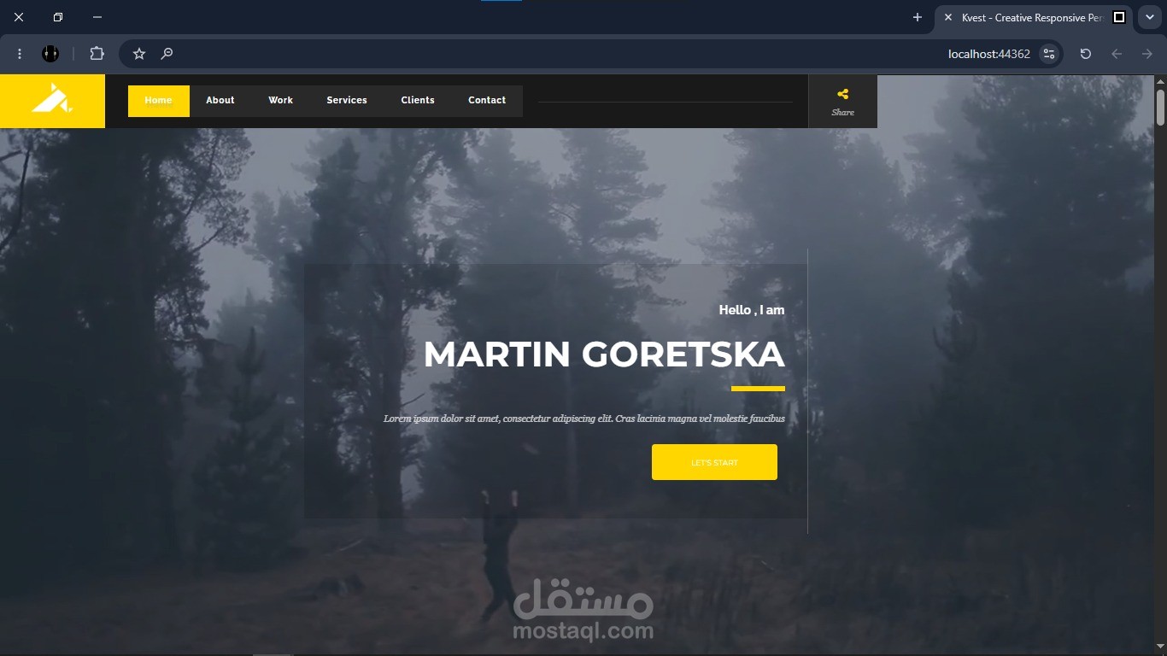1167x656 pixels.
Task: Open the Chrome three-dot menu
Action: 20,54
